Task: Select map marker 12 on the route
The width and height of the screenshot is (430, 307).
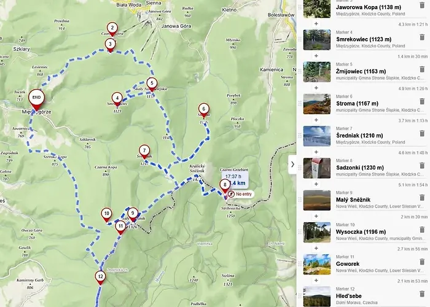Action: point(100,278)
